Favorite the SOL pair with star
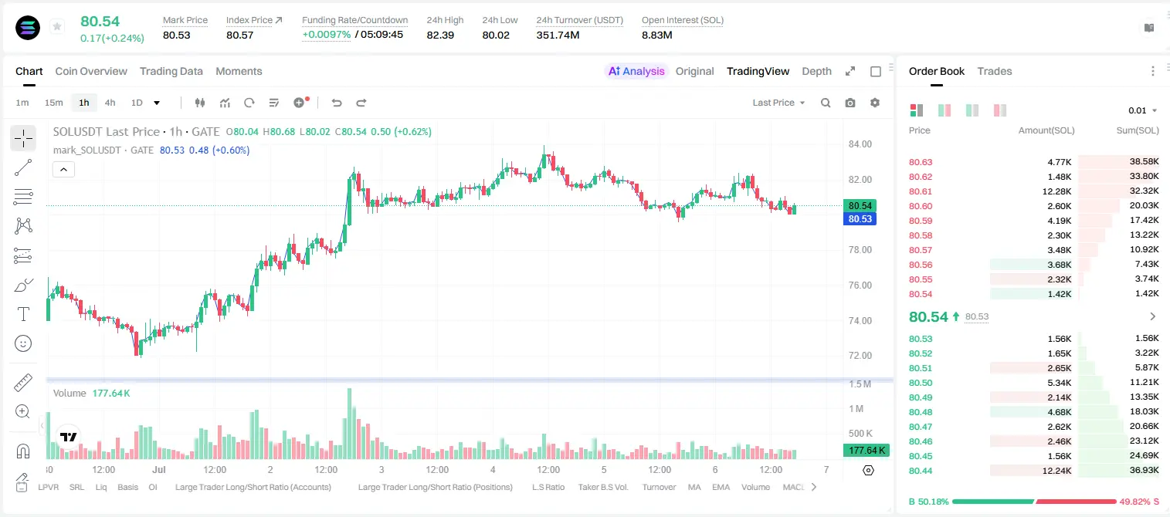1170x517 pixels. click(57, 27)
